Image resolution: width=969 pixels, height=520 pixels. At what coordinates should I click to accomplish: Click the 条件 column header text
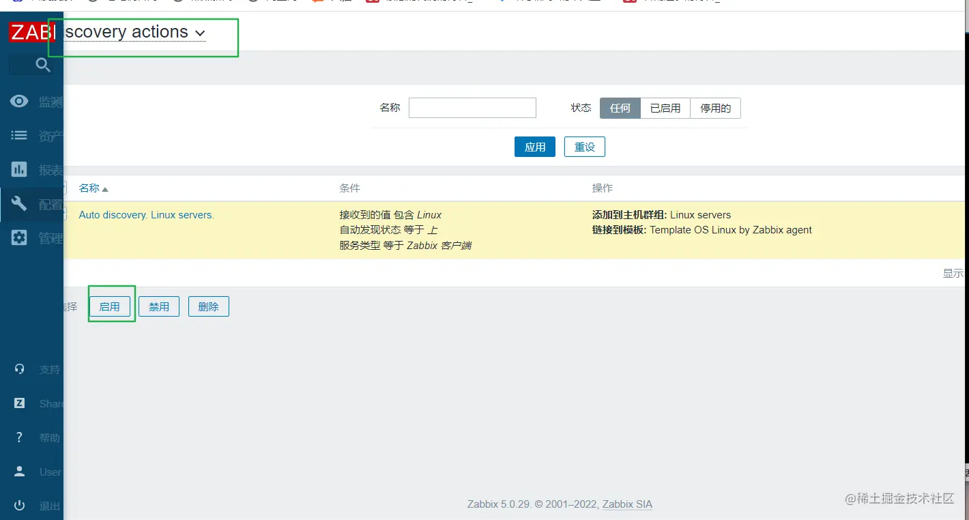349,188
